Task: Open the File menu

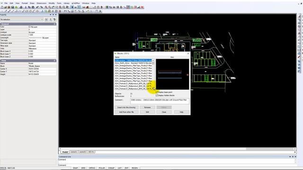Action: click(6, 3)
